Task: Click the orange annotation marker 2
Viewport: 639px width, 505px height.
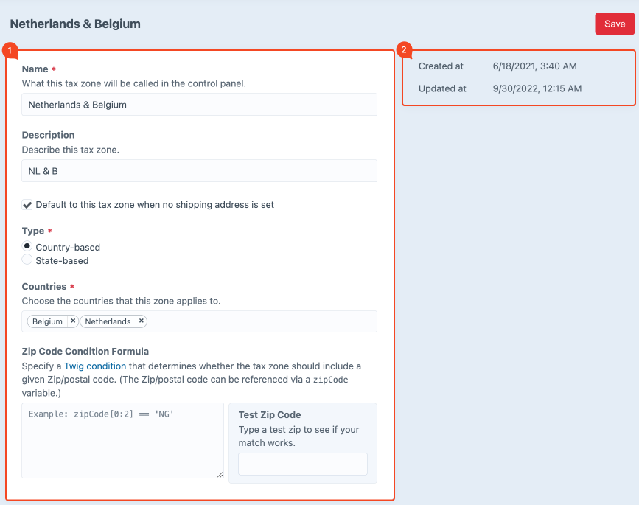Action: [405, 50]
